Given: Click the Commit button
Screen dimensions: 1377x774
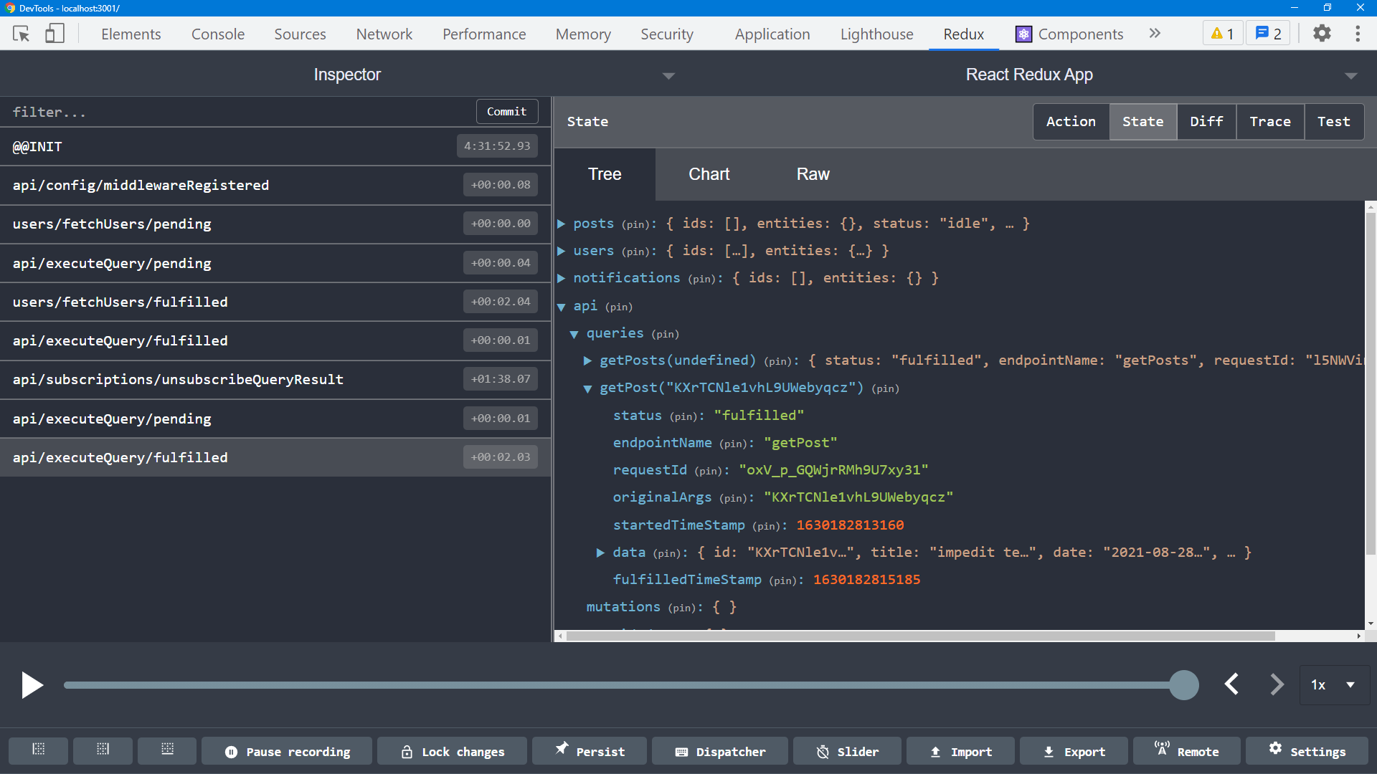Looking at the screenshot, I should [506, 112].
